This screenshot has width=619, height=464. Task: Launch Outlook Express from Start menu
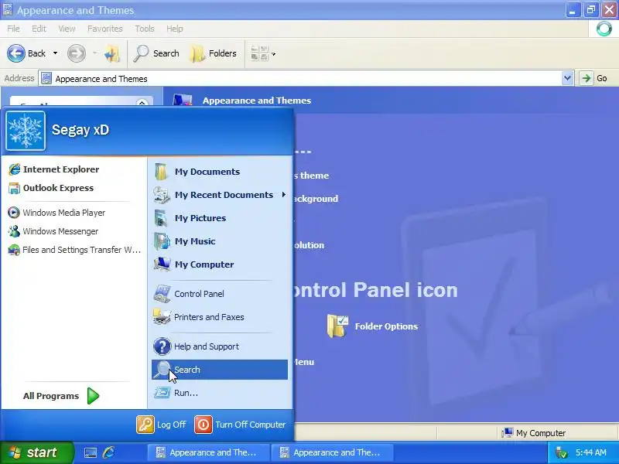(x=50, y=188)
